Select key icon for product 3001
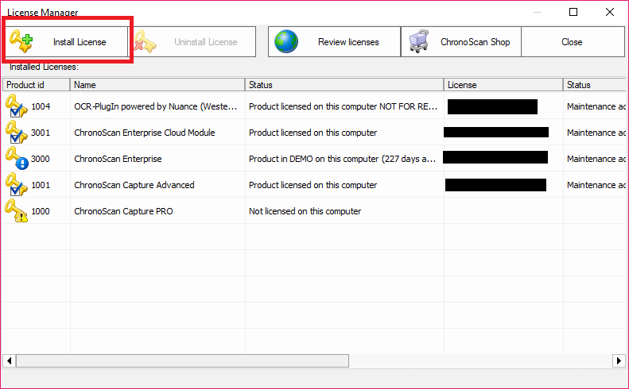Image resolution: width=629 pixels, height=389 pixels. click(x=16, y=133)
